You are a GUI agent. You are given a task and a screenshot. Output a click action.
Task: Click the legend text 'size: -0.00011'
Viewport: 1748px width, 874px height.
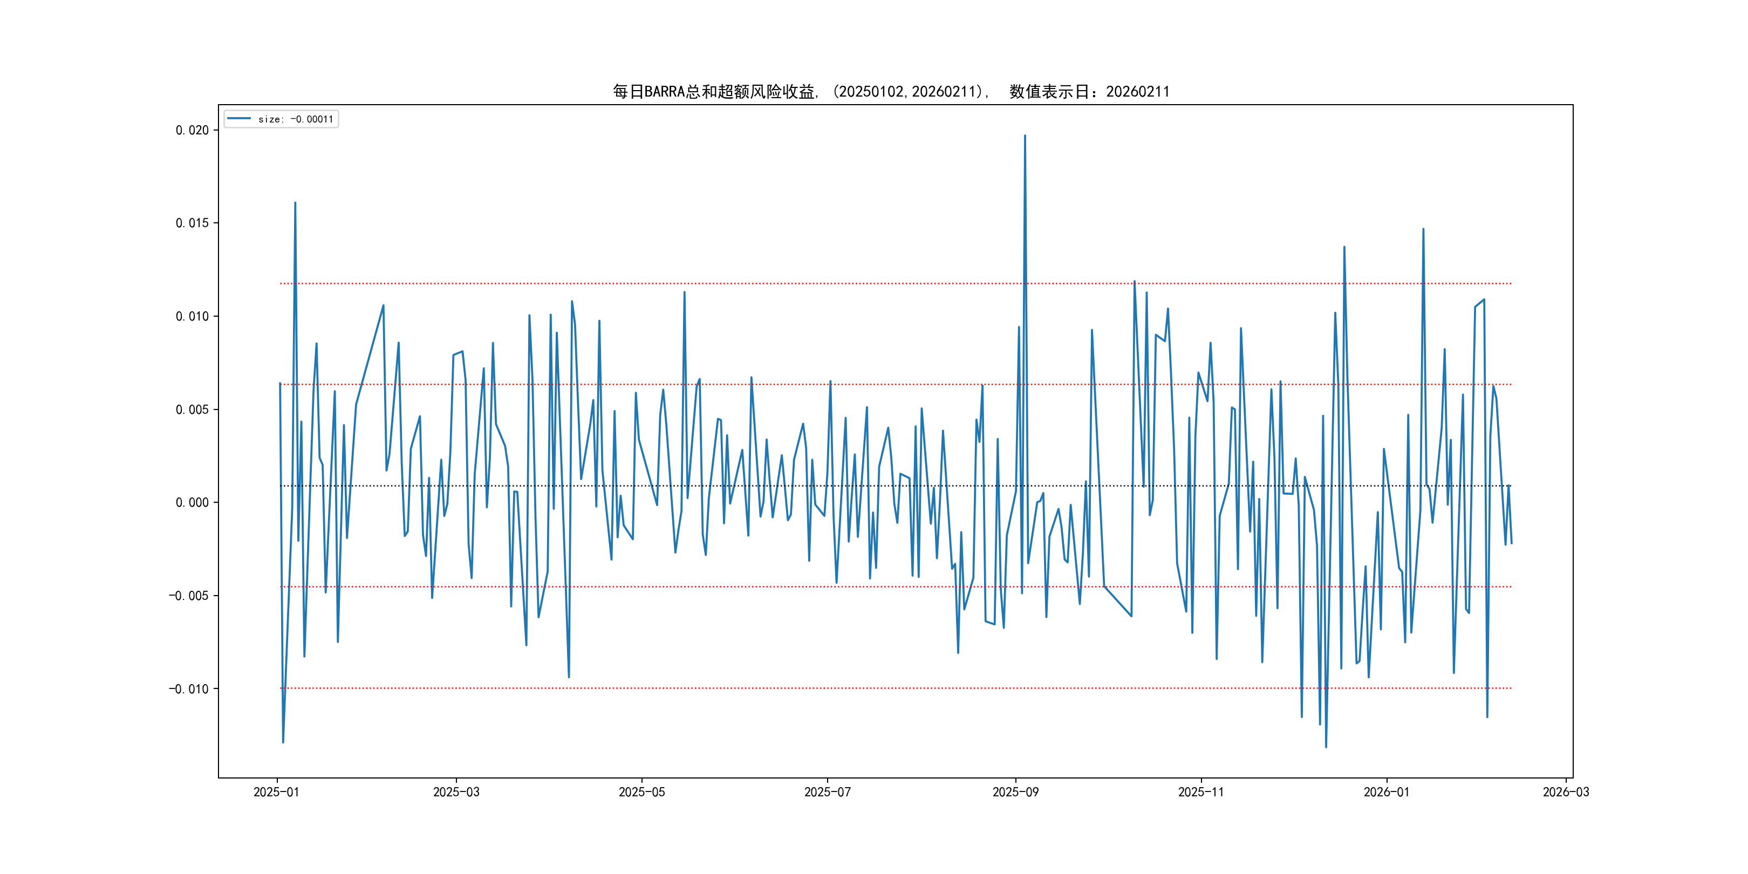pyautogui.click(x=296, y=119)
